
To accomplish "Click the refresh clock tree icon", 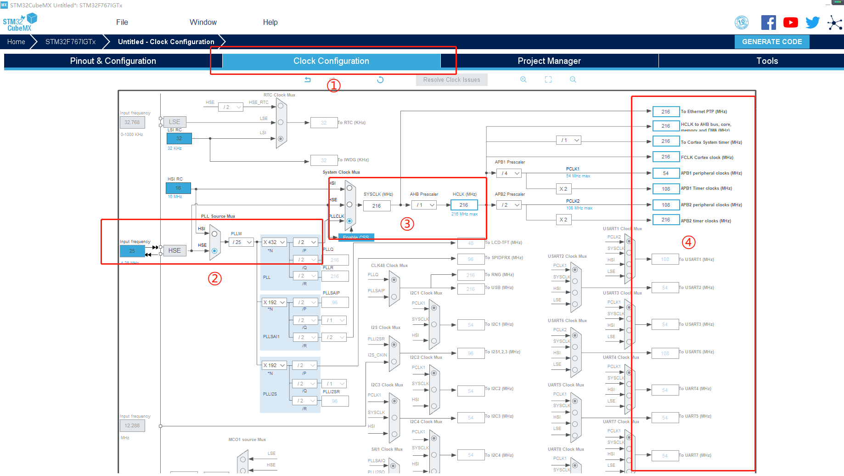I will tap(380, 79).
